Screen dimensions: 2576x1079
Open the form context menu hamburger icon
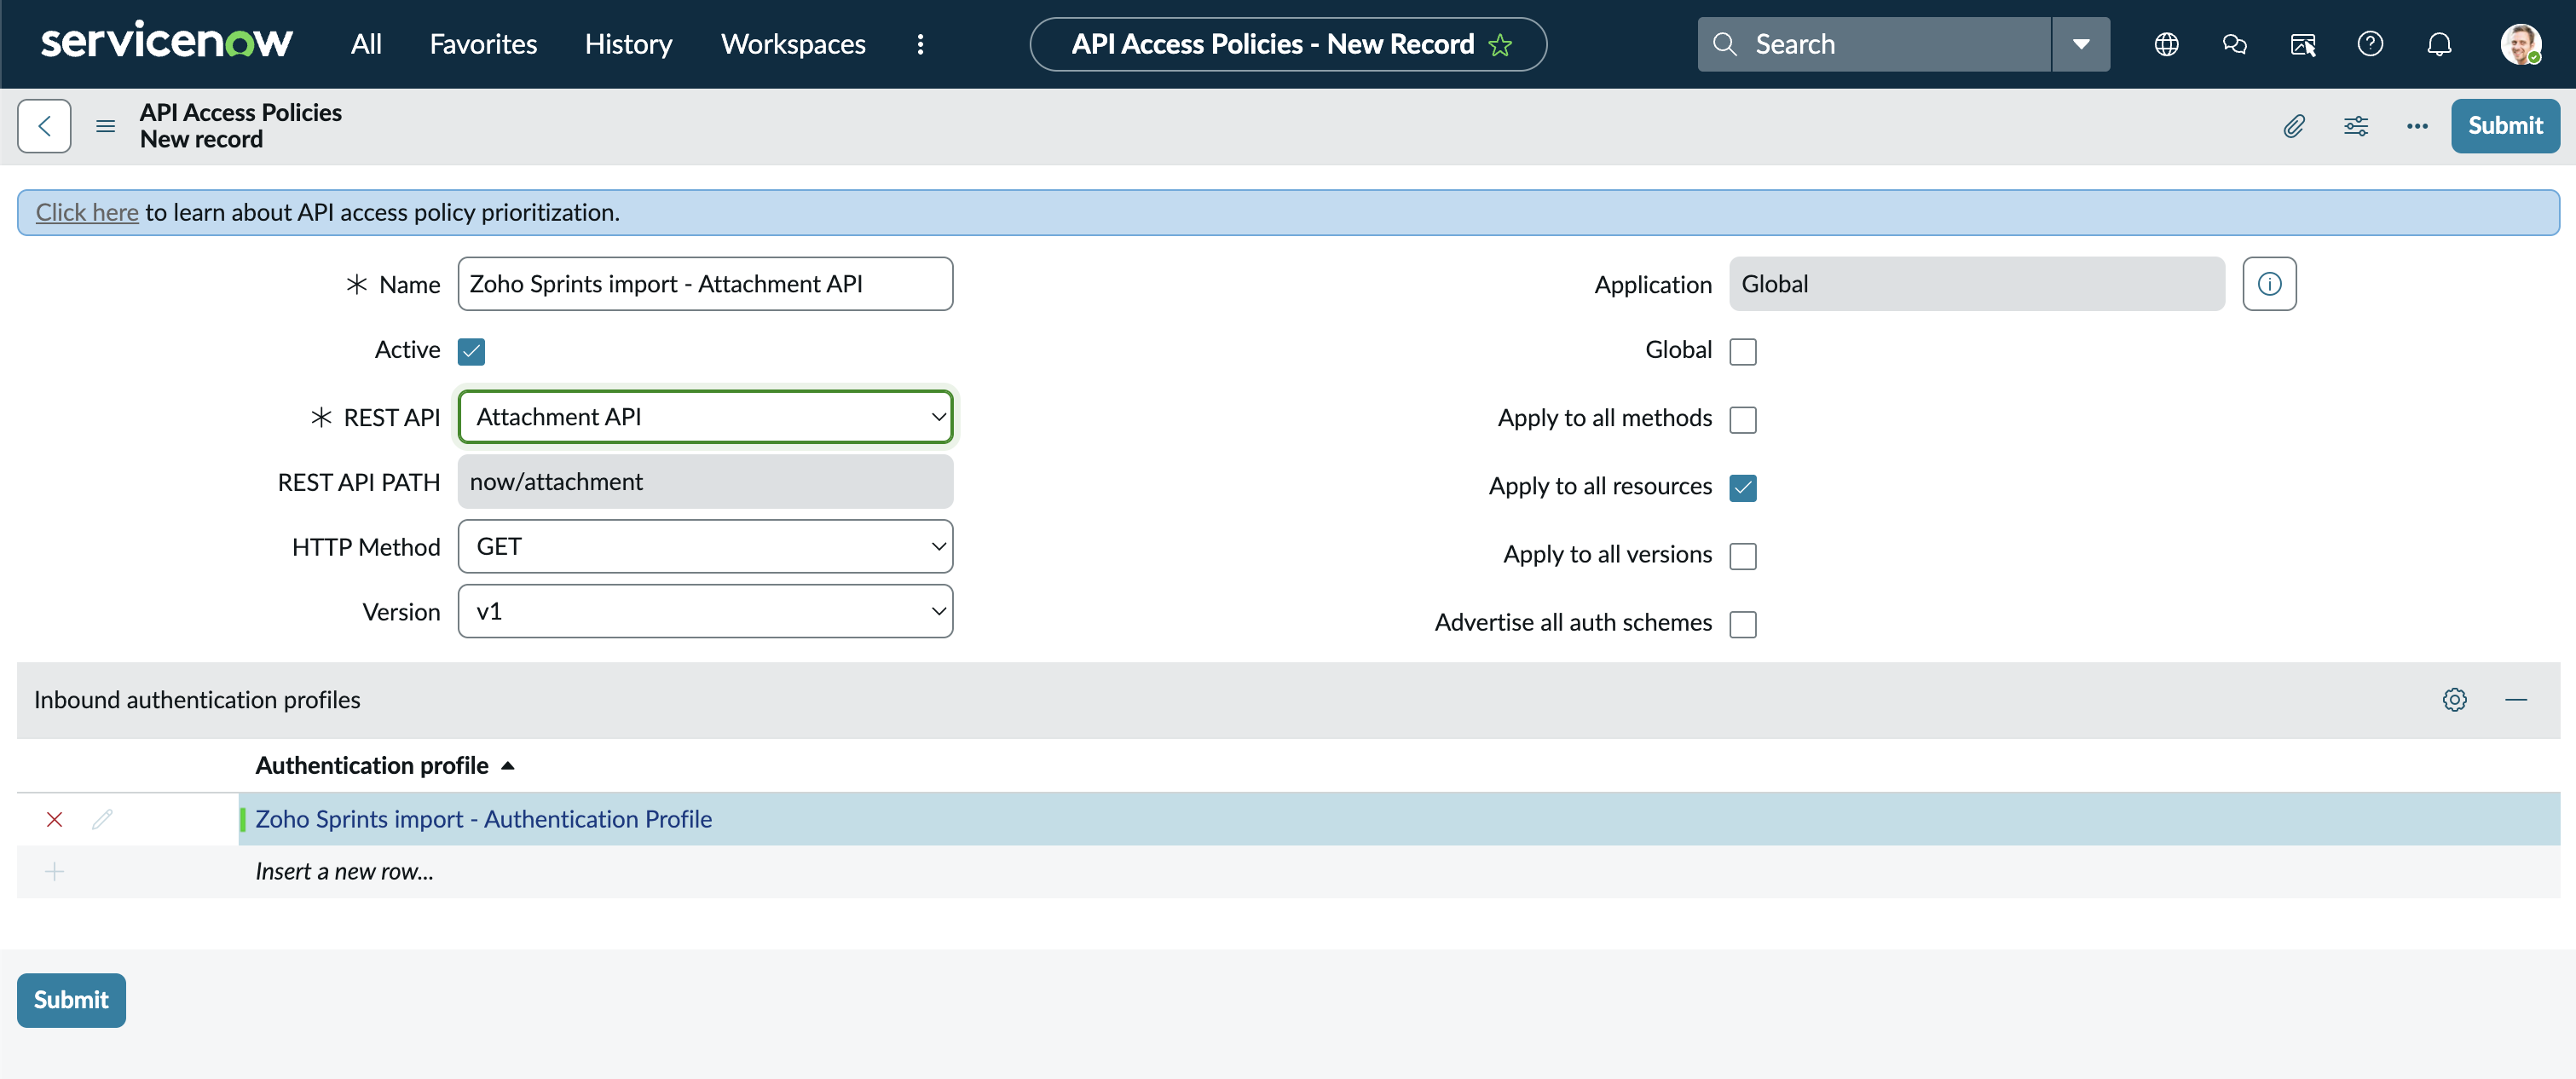point(105,126)
